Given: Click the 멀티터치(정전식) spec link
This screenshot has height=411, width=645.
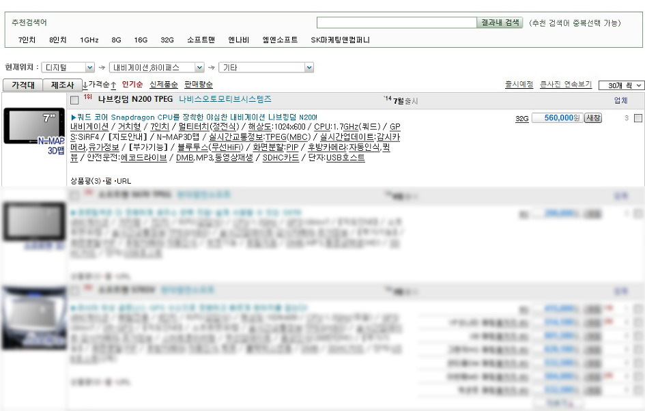Looking at the screenshot, I should pyautogui.click(x=209, y=127).
